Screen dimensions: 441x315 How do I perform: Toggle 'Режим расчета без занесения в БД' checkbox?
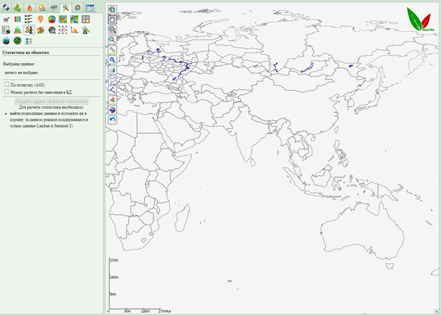coord(6,91)
